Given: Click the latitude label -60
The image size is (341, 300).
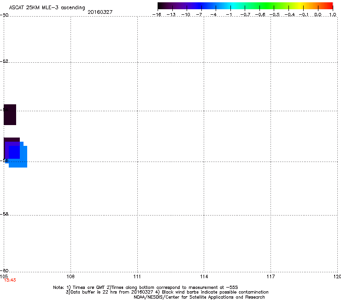Looking at the screenshot, I should 5,270.
